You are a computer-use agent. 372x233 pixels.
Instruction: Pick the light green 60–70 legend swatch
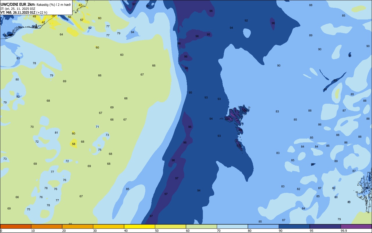[201, 226]
